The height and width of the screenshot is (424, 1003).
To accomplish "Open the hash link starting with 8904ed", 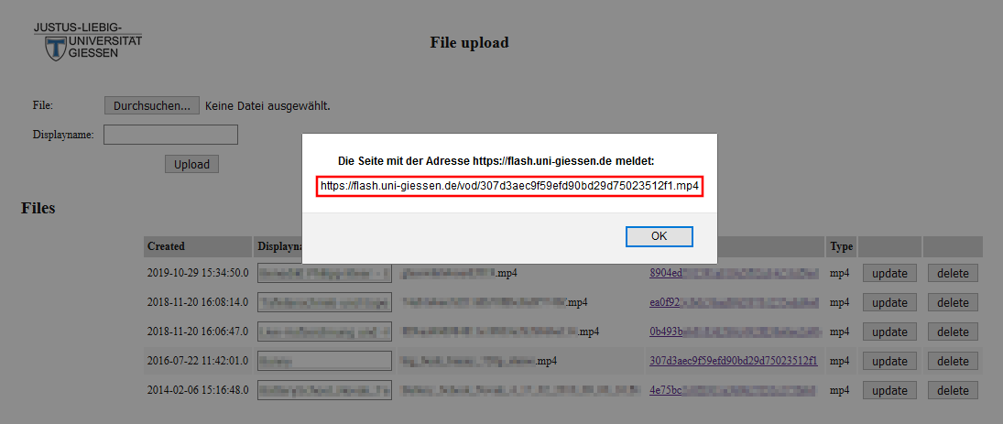I will pyautogui.click(x=733, y=273).
